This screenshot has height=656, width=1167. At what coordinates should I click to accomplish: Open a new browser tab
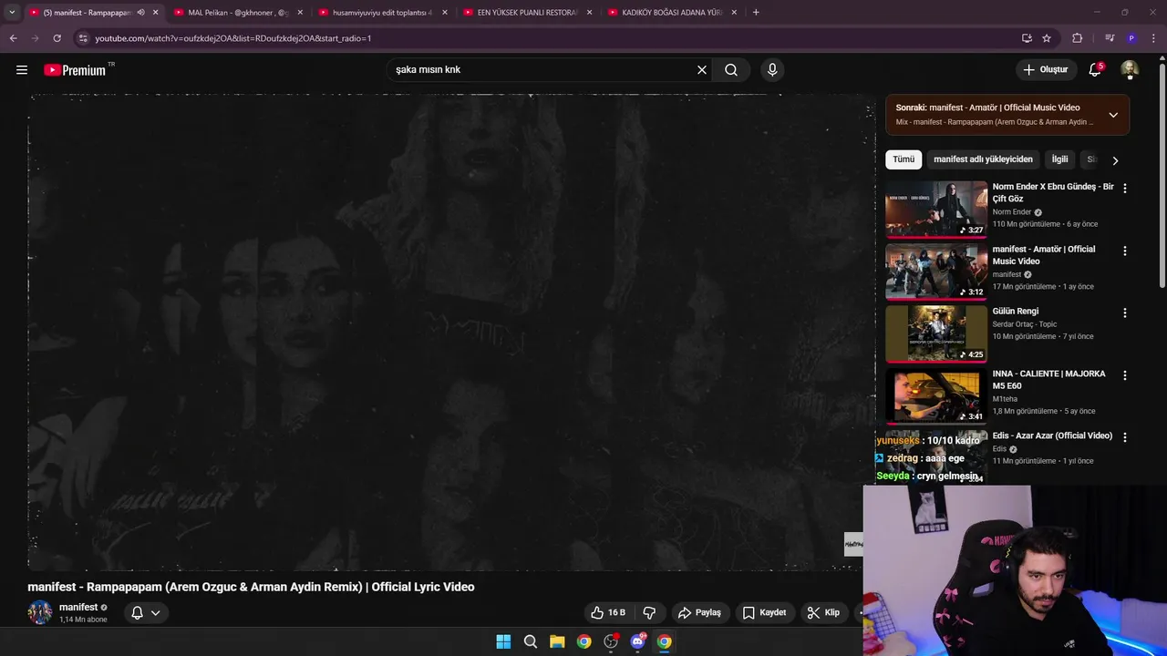click(x=756, y=13)
